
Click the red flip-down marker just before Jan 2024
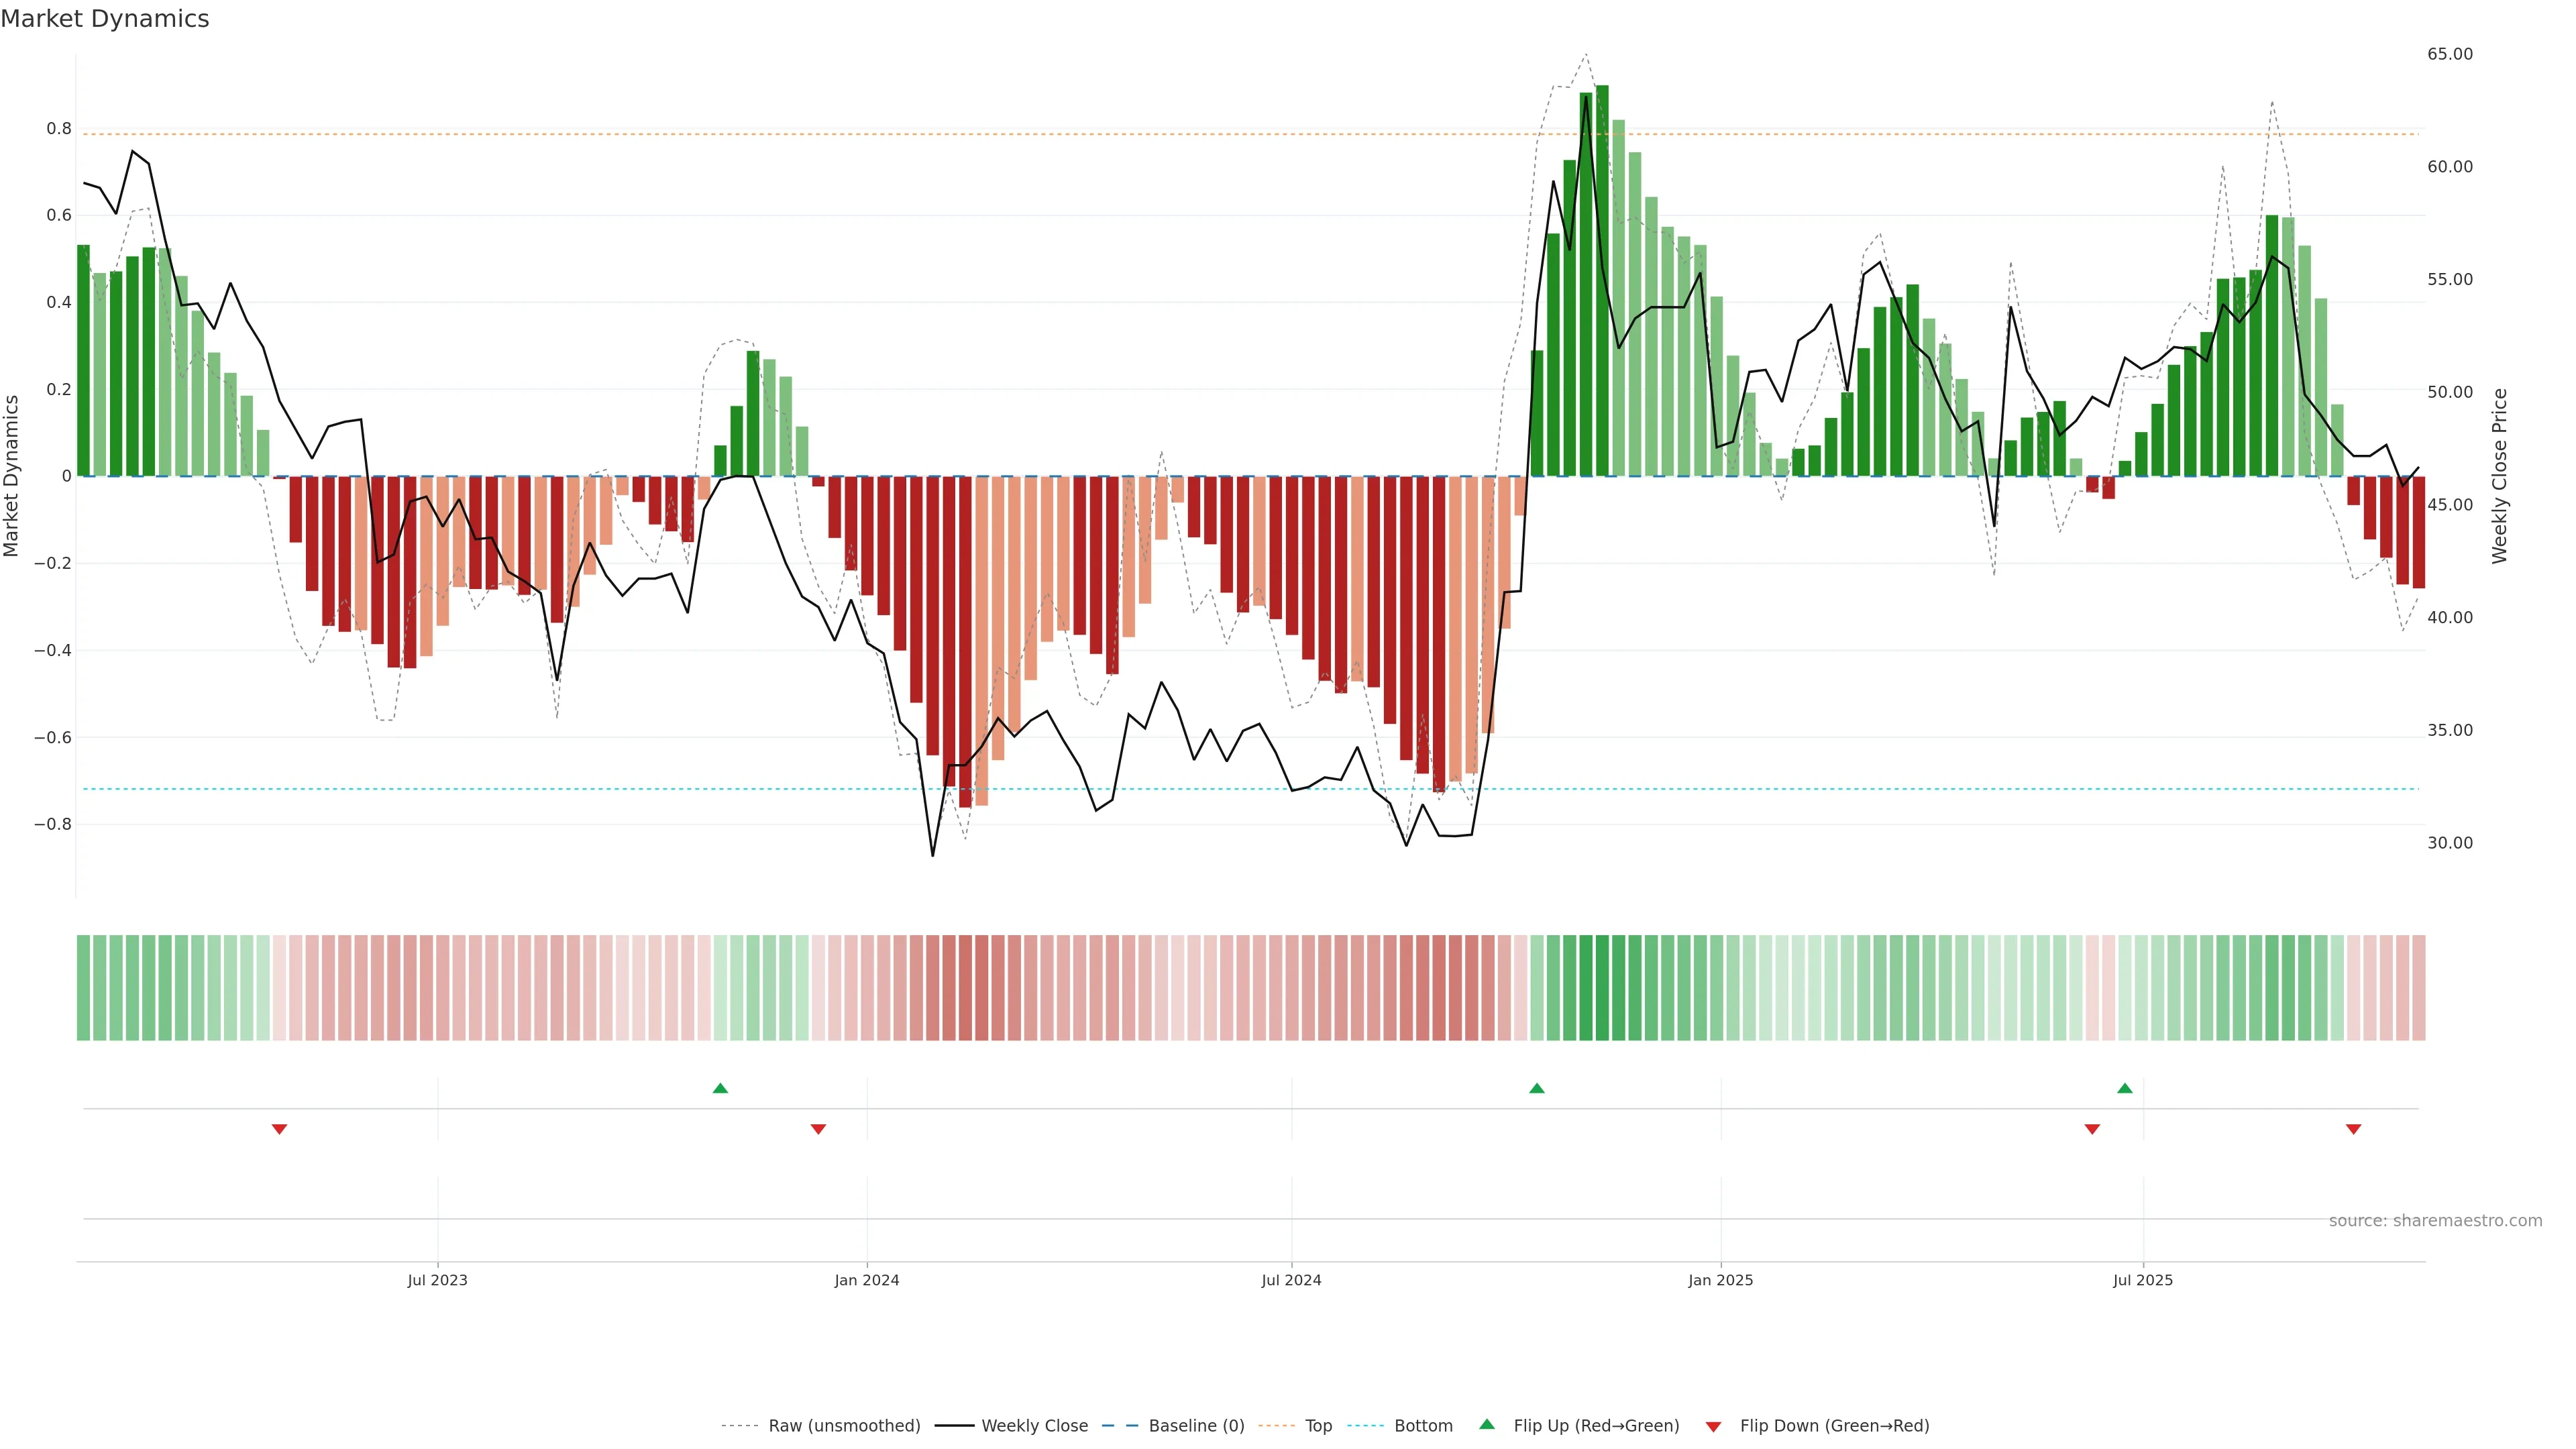818,1129
